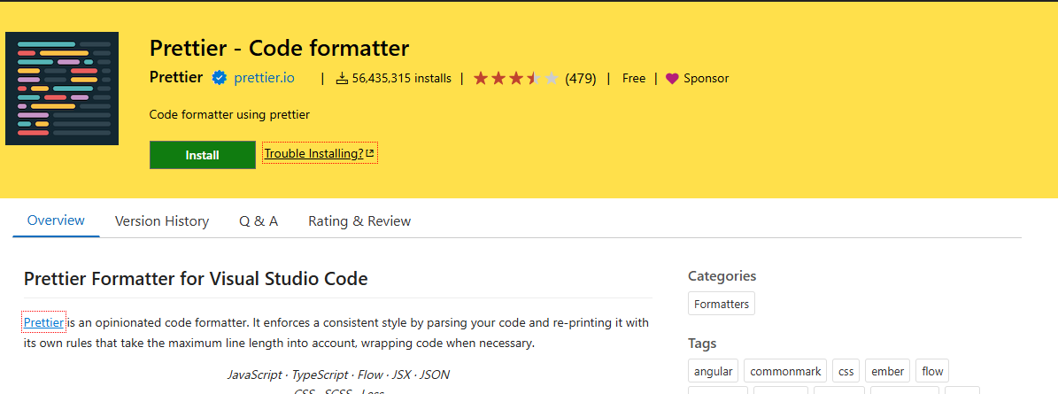Screen dimensions: 1058x394
Task: Click the commonmark tag
Action: click(785, 371)
